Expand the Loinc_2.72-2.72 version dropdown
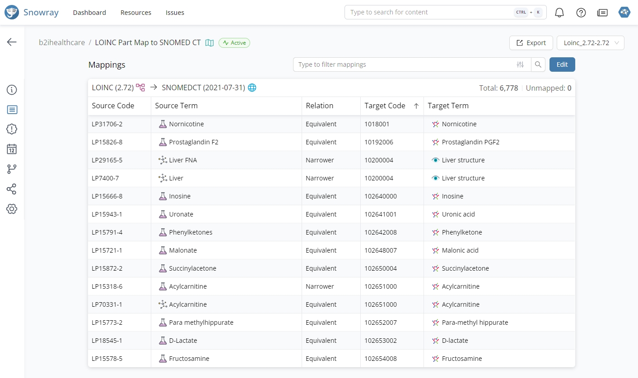 (590, 43)
